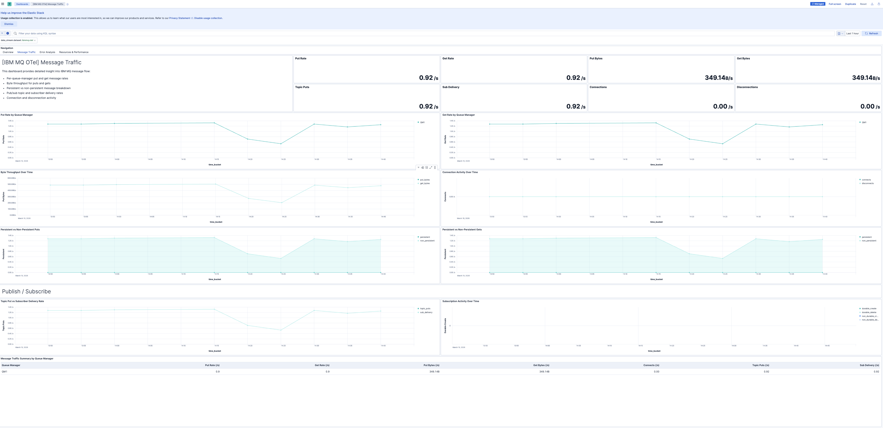Toggle non_persistent series in Persistent Puts legend
This screenshot has width=883, height=428.
pyautogui.click(x=427, y=241)
